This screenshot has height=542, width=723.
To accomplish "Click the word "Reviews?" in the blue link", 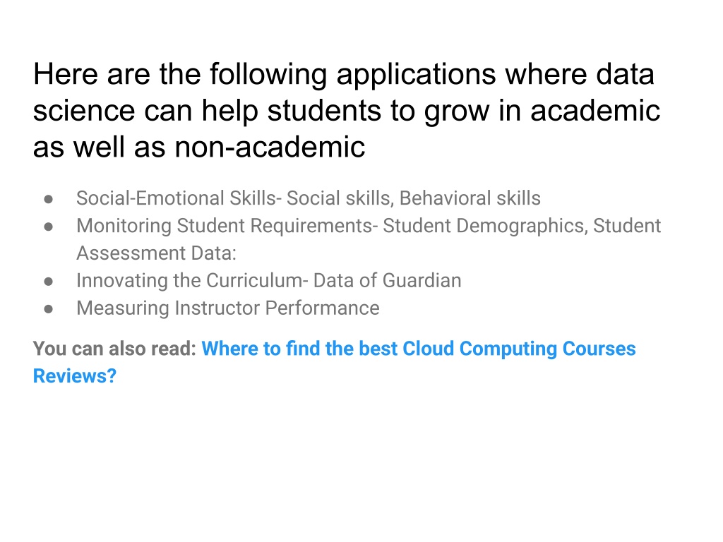I will [75, 376].
